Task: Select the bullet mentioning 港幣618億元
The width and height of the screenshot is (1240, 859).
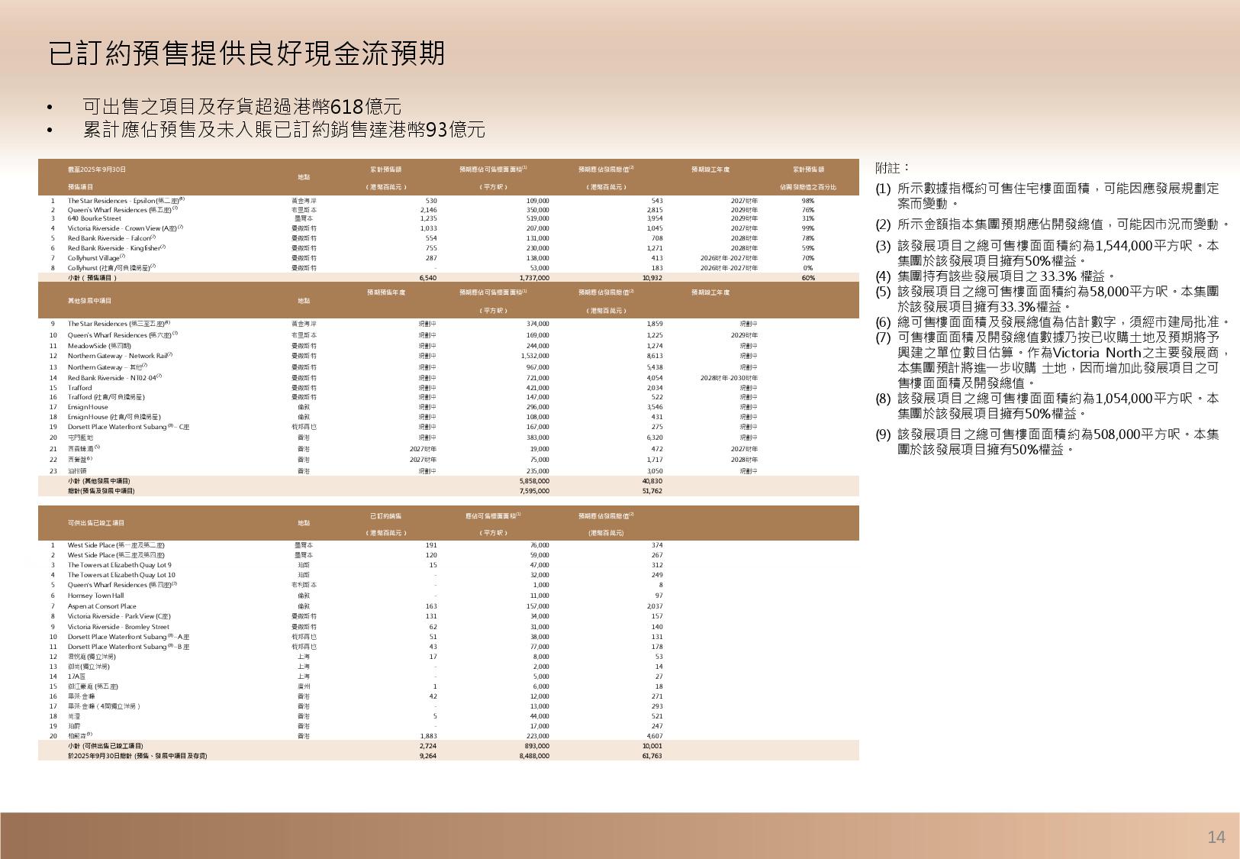Action: point(242,107)
